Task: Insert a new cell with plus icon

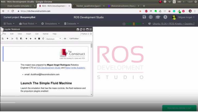Action: tap(7, 38)
